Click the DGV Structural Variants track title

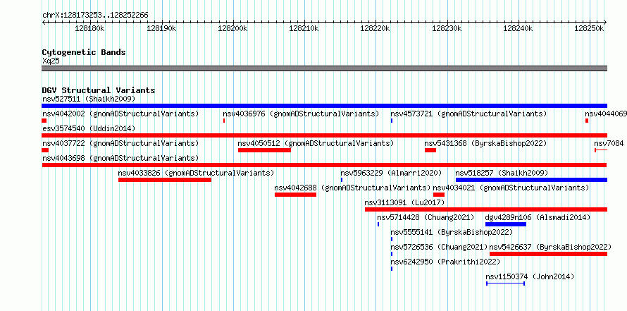[99, 90]
